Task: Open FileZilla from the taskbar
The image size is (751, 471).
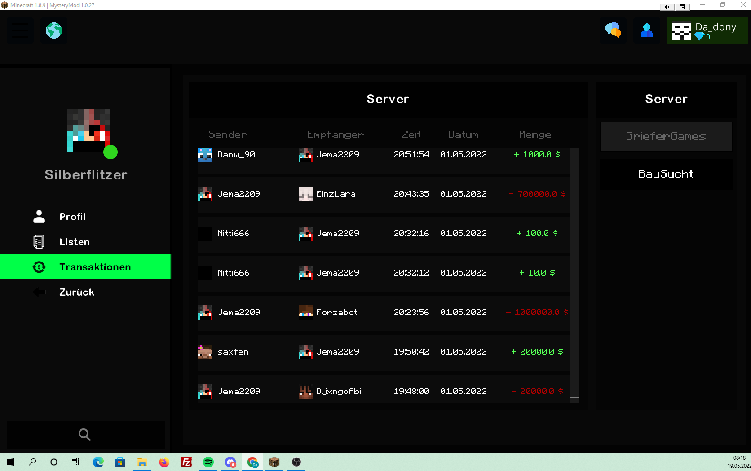Action: [x=186, y=462]
